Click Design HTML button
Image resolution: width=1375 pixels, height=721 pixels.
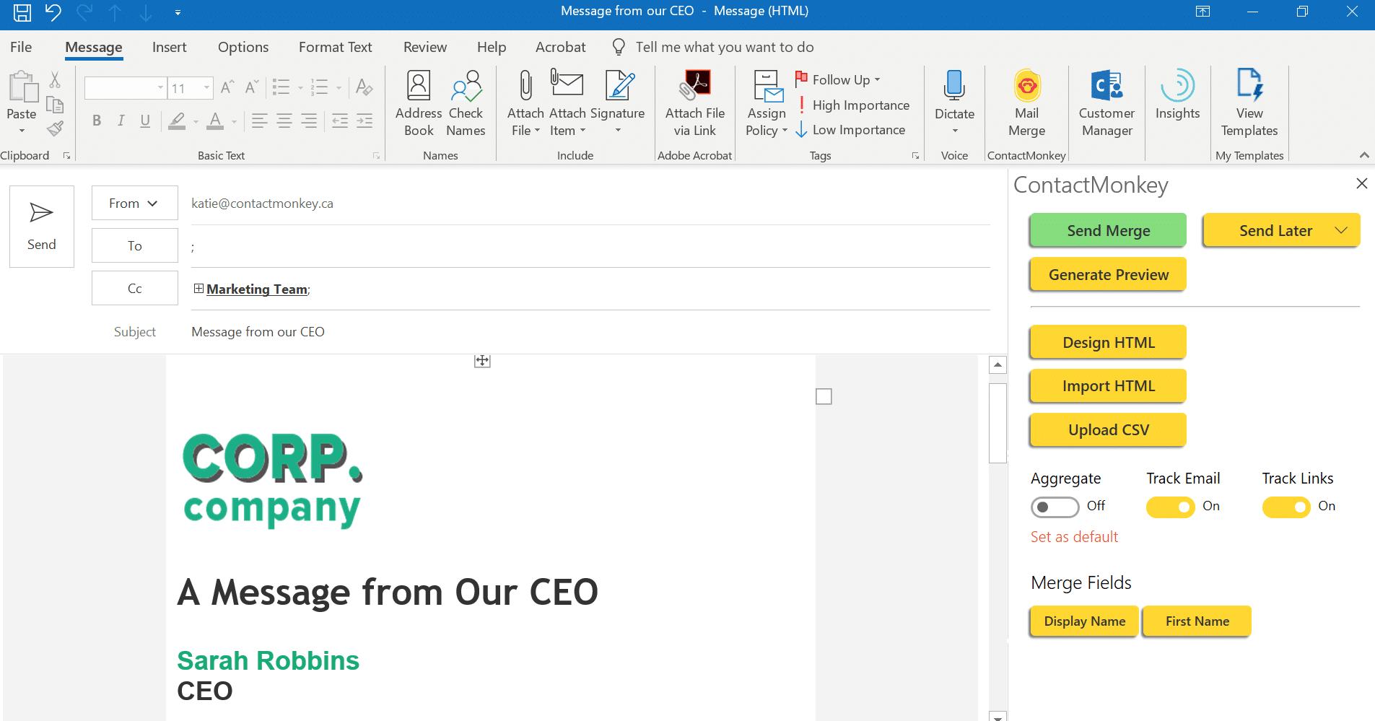[1108, 342]
